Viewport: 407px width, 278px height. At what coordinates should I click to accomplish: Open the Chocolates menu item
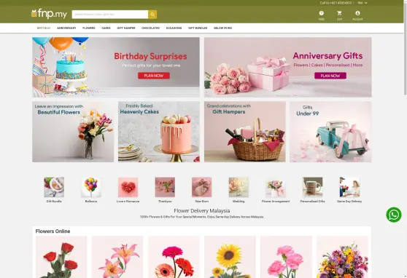(150, 28)
